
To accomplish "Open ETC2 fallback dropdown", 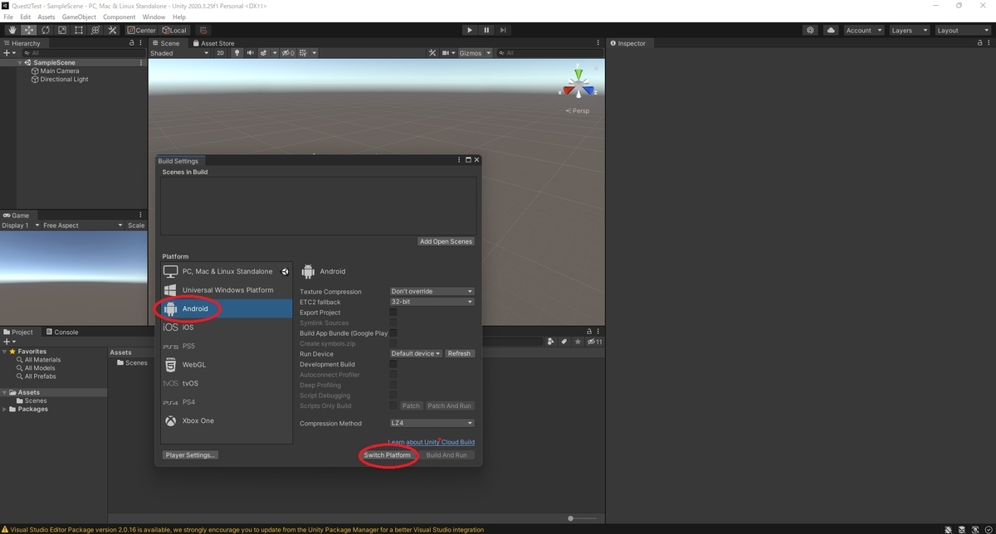I will (432, 302).
